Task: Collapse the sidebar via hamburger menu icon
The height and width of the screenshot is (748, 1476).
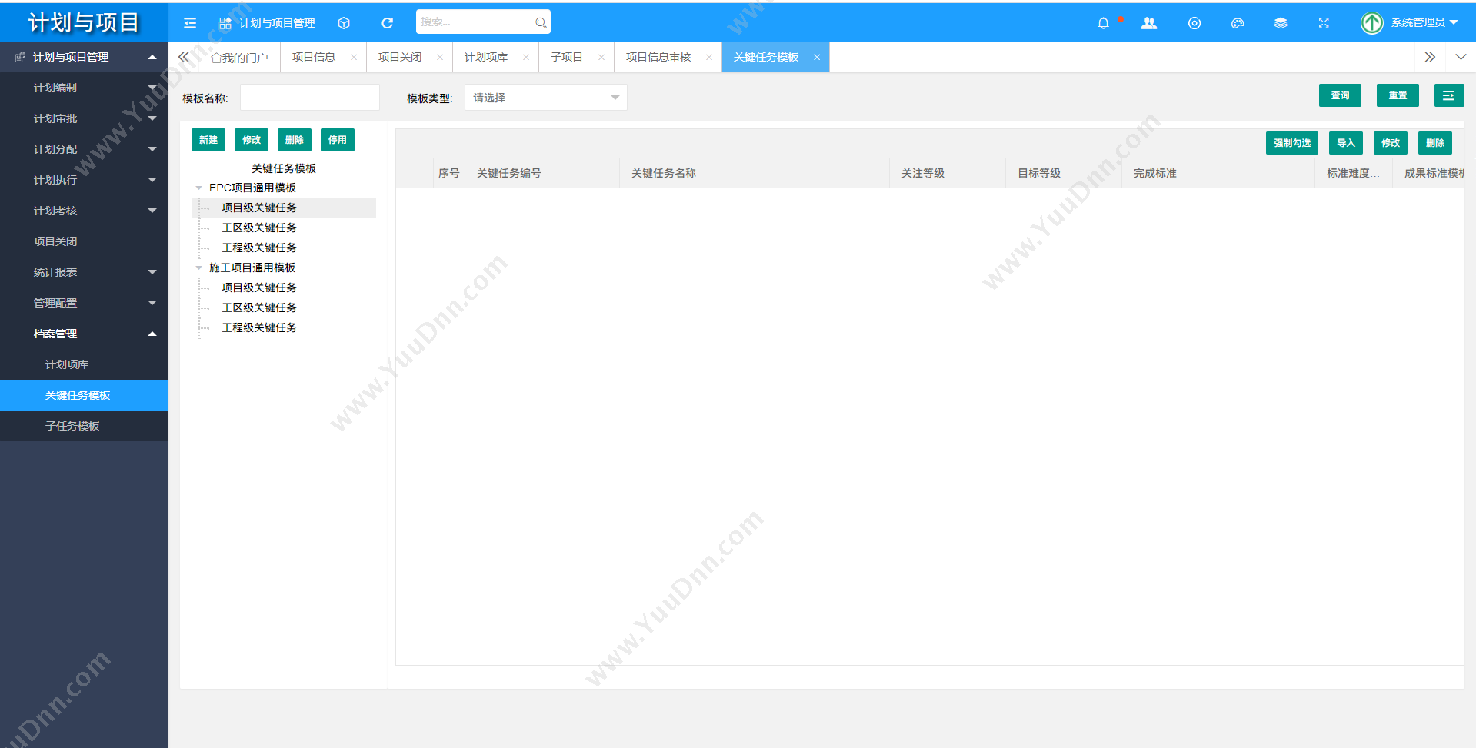Action: 190,23
